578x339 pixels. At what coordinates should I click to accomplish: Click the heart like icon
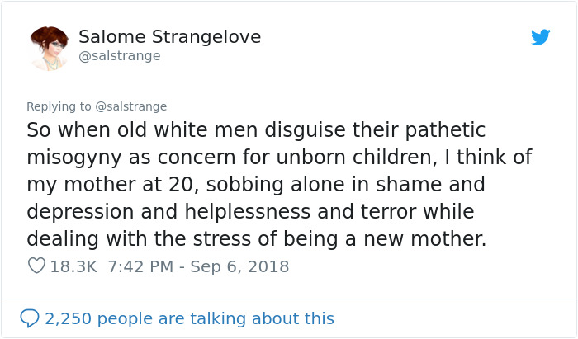point(36,266)
